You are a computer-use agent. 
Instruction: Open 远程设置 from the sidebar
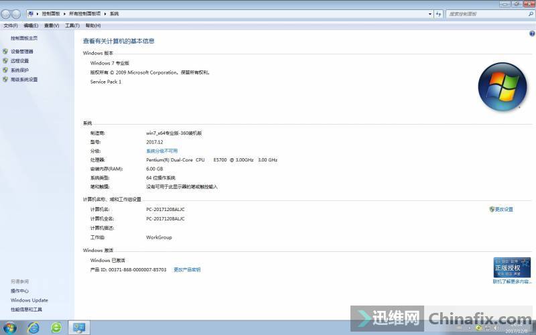pos(19,61)
